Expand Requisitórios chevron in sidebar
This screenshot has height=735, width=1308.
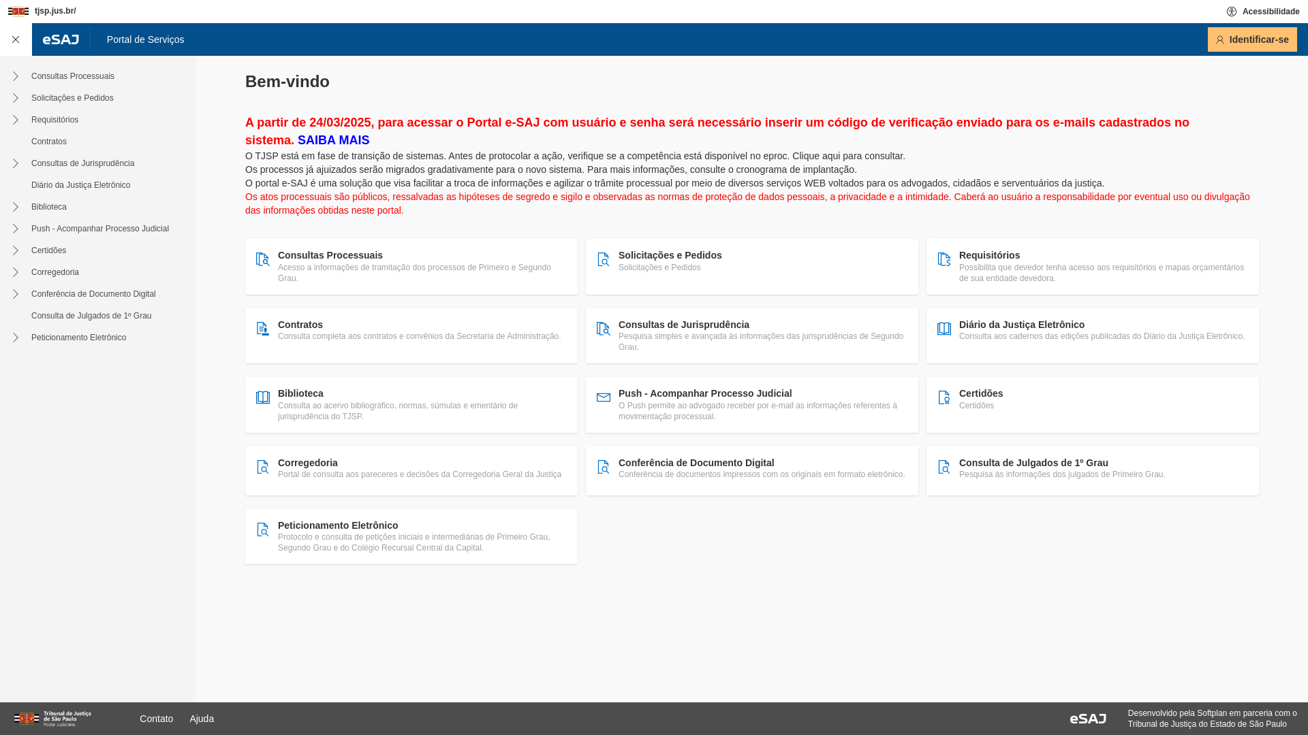15,120
